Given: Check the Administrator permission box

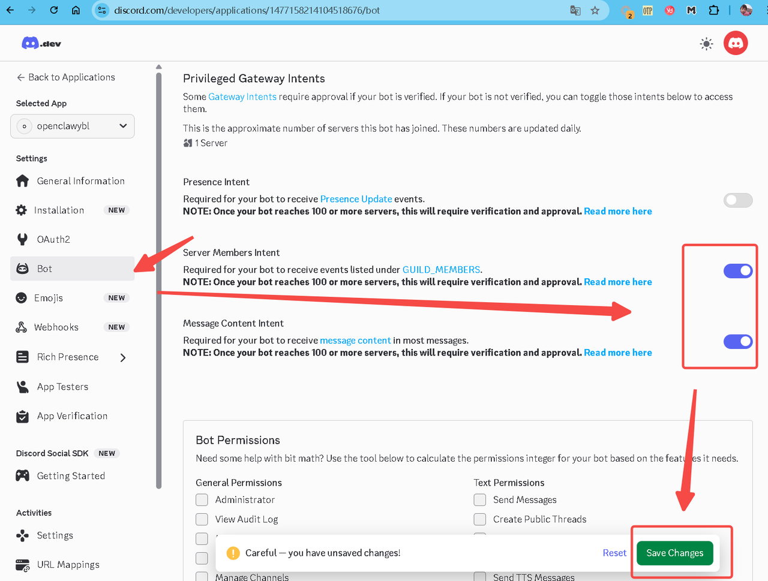Looking at the screenshot, I should click(x=202, y=500).
